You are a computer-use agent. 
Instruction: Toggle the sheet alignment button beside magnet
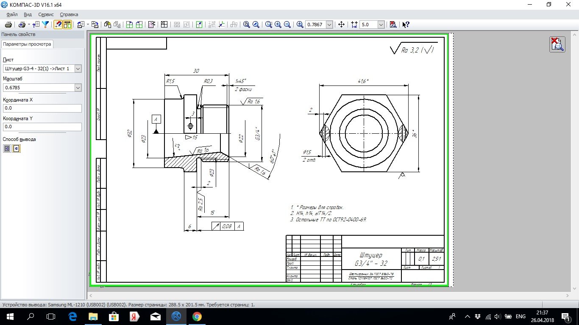67,25
